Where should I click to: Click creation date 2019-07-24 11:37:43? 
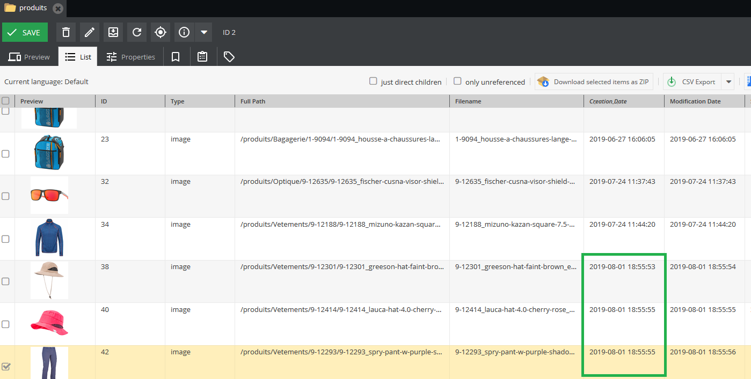pos(622,181)
